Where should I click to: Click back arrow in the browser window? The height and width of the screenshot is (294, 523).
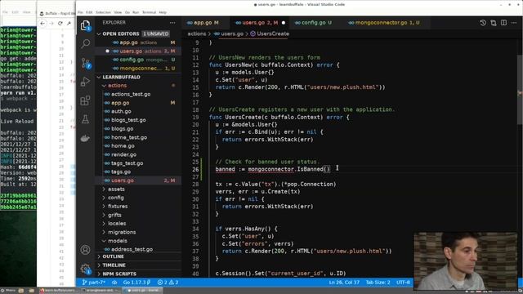(x=42, y=24)
